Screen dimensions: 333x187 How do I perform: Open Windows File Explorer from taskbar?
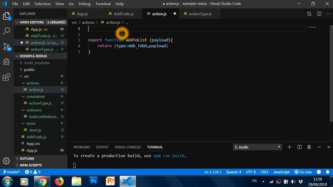76,181
